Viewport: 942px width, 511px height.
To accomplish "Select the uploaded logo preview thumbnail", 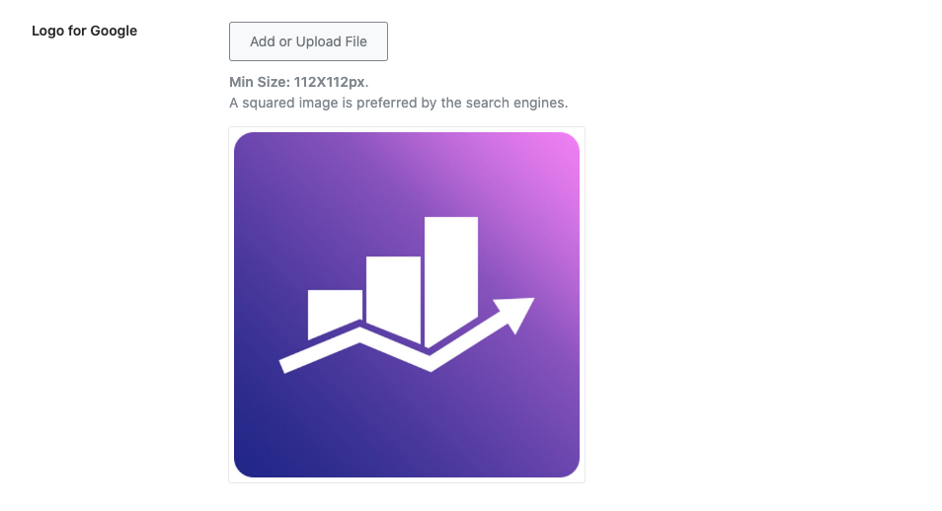I will click(x=407, y=305).
